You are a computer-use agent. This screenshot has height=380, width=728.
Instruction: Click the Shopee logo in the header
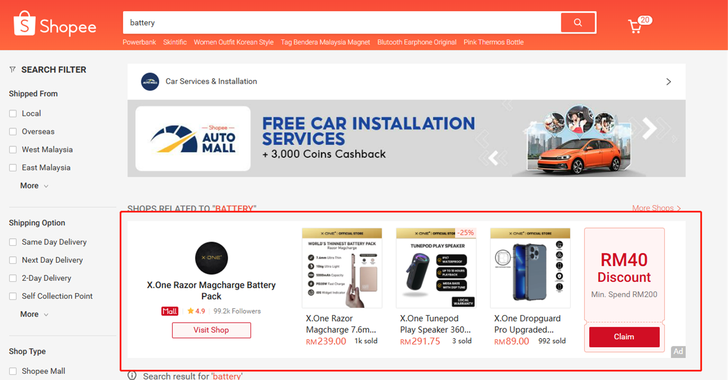[x=55, y=24]
